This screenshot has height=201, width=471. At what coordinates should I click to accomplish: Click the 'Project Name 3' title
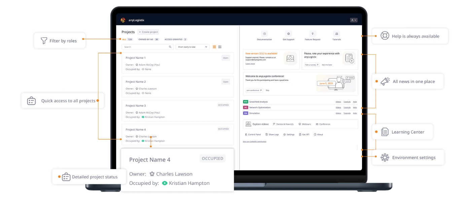[x=136, y=106]
